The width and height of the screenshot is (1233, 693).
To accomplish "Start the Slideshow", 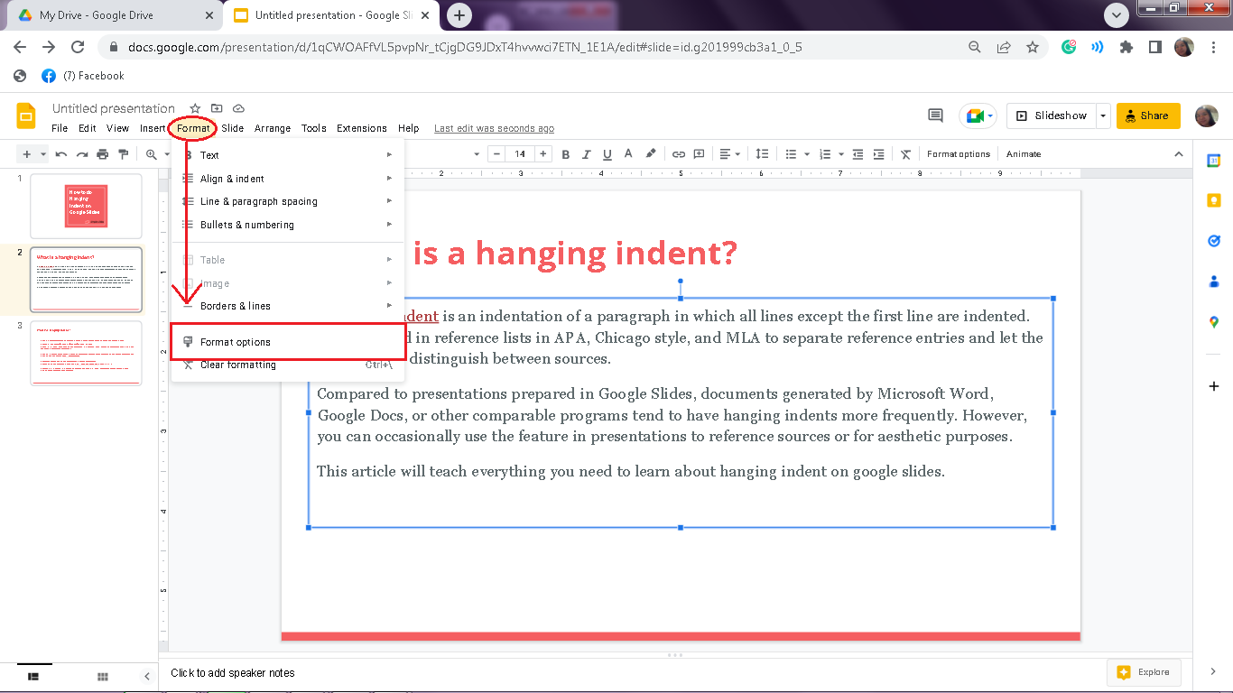I will coord(1052,115).
